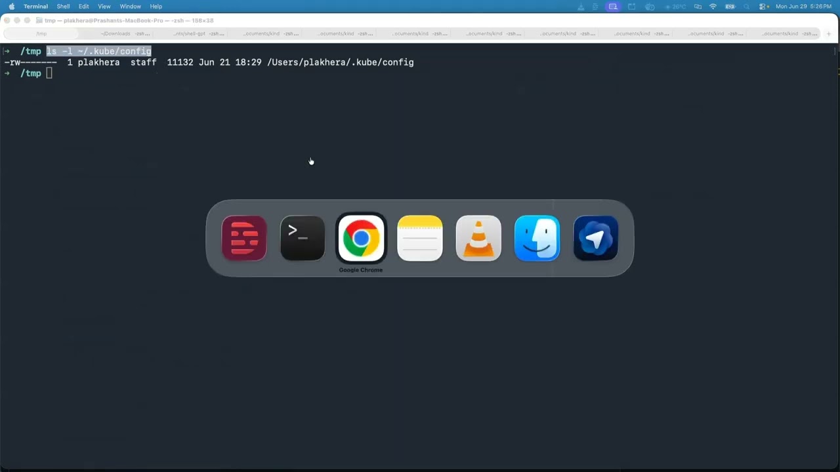Pick the VLC traffic cone icon
This screenshot has width=840, height=472.
(478, 238)
